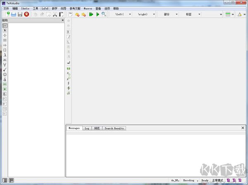The width and height of the screenshot is (248, 185).
Task: Open the accented á characters panel
Action: [5, 79]
